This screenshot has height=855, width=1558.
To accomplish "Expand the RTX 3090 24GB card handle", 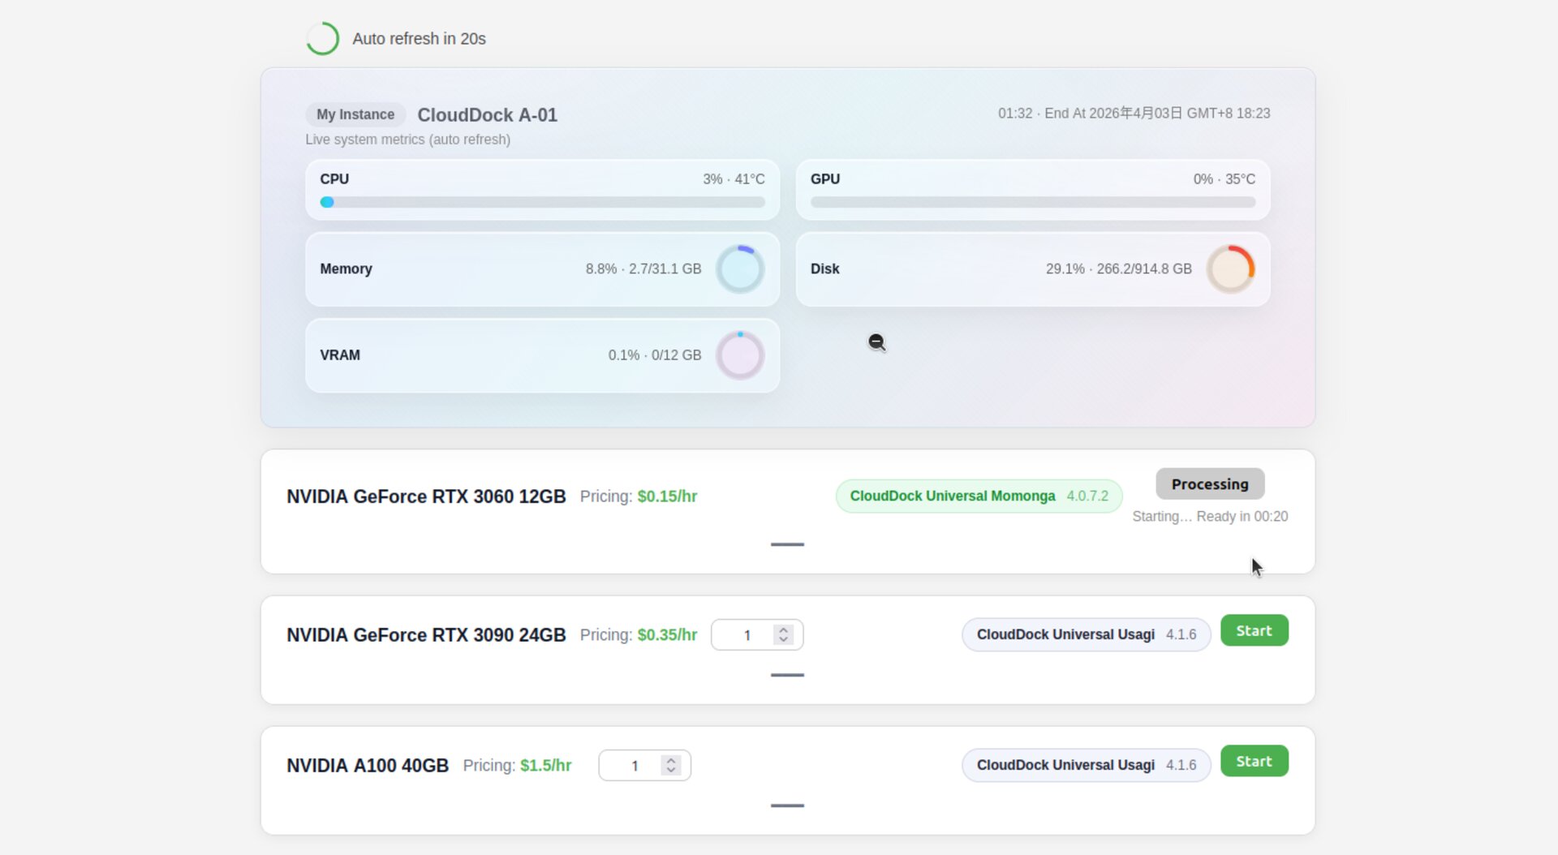I will pyautogui.click(x=787, y=675).
